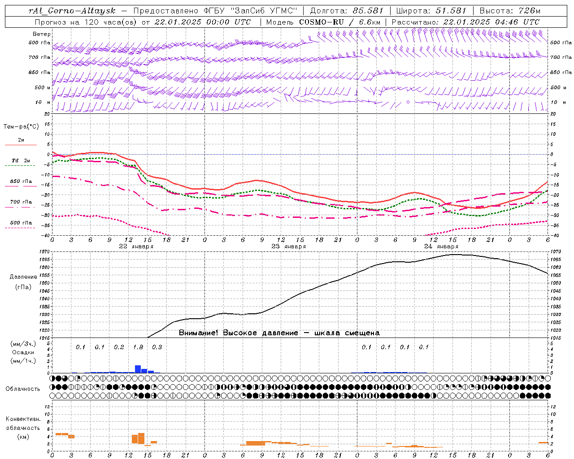
Task: Click the 0.2 precipitation total value
Action: click(x=119, y=347)
